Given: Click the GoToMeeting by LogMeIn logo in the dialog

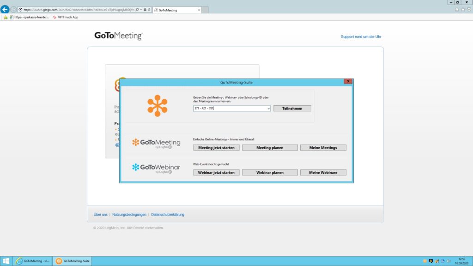Looking at the screenshot, I should click(156, 143).
